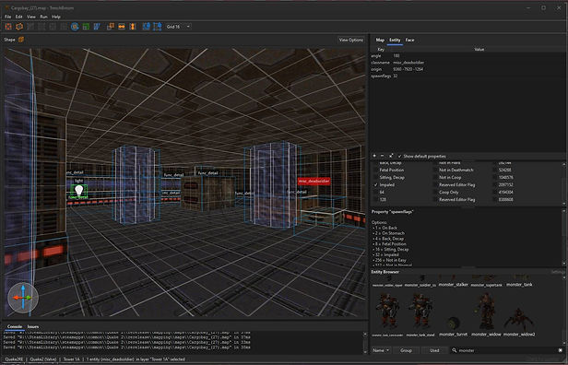Switch to the Issues tab
Image resolution: width=568 pixels, height=365 pixels.
tap(33, 326)
